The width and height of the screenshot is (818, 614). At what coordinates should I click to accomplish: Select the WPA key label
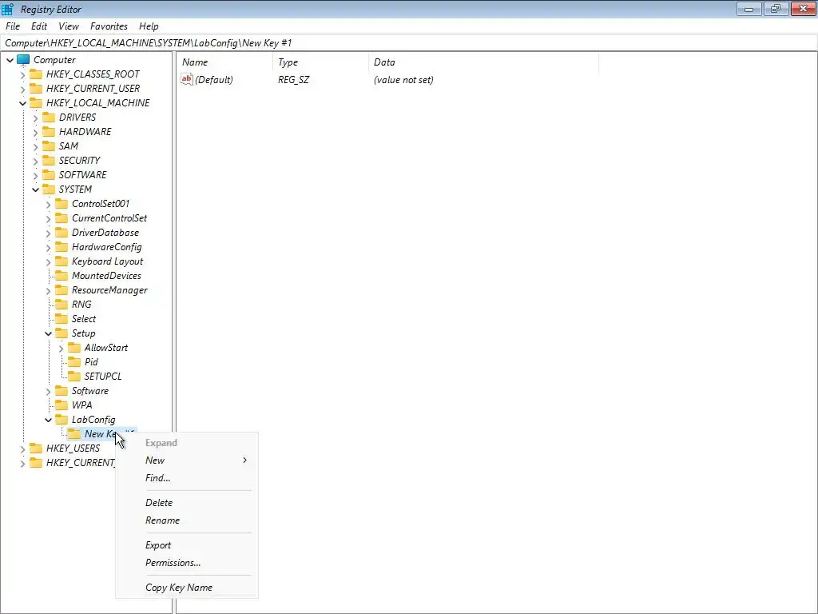coord(82,405)
